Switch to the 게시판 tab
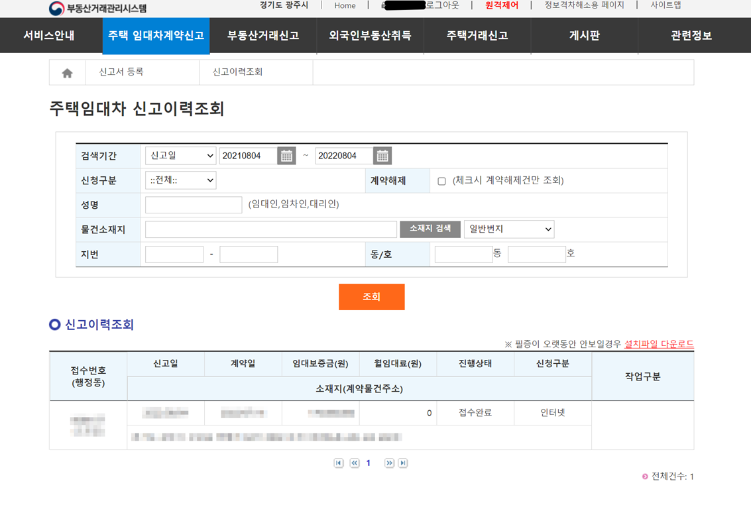This screenshot has height=511, width=751. pyautogui.click(x=583, y=35)
